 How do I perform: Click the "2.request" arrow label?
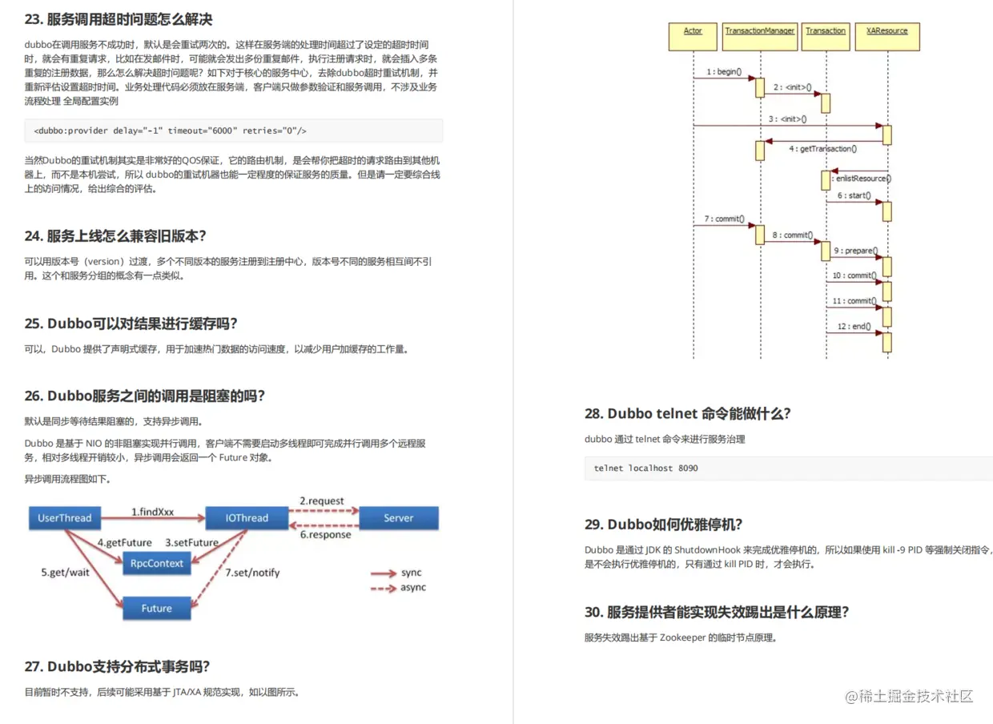pyautogui.click(x=322, y=501)
